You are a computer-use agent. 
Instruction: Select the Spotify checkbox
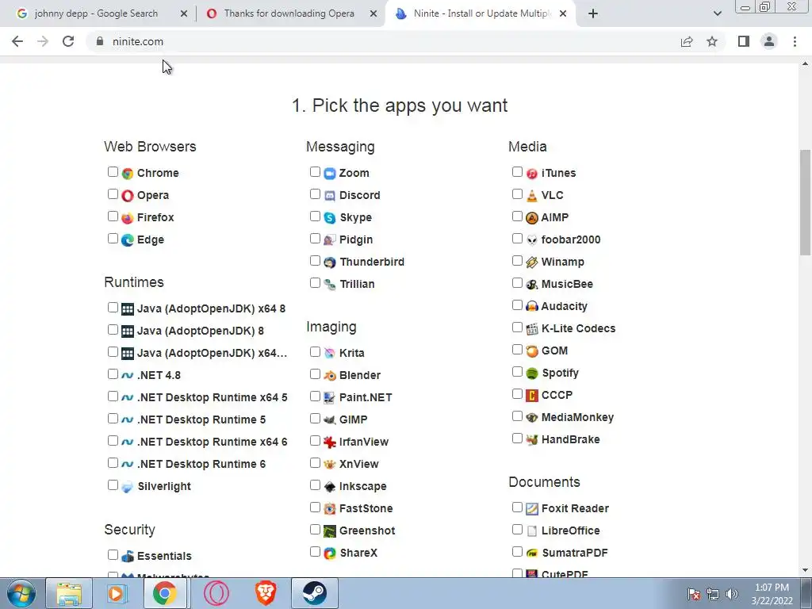(x=517, y=372)
